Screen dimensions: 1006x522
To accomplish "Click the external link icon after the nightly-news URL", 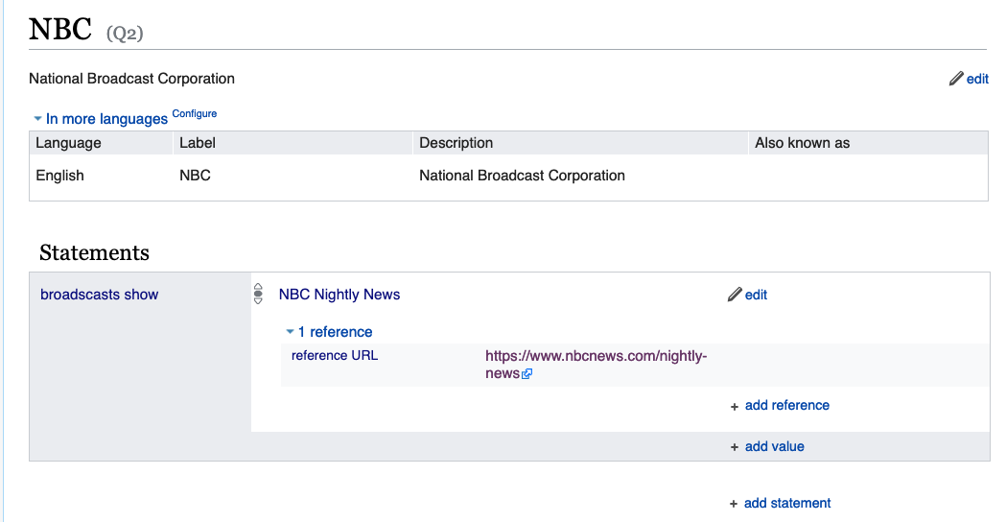I will [526, 373].
